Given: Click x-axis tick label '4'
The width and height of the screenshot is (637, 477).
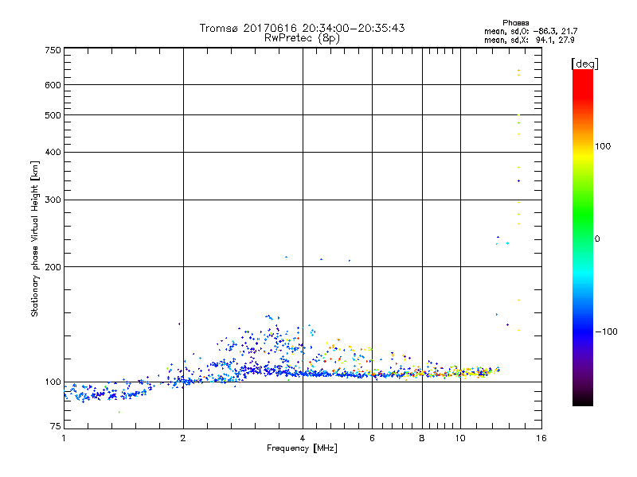Looking at the screenshot, I should pyautogui.click(x=303, y=438).
